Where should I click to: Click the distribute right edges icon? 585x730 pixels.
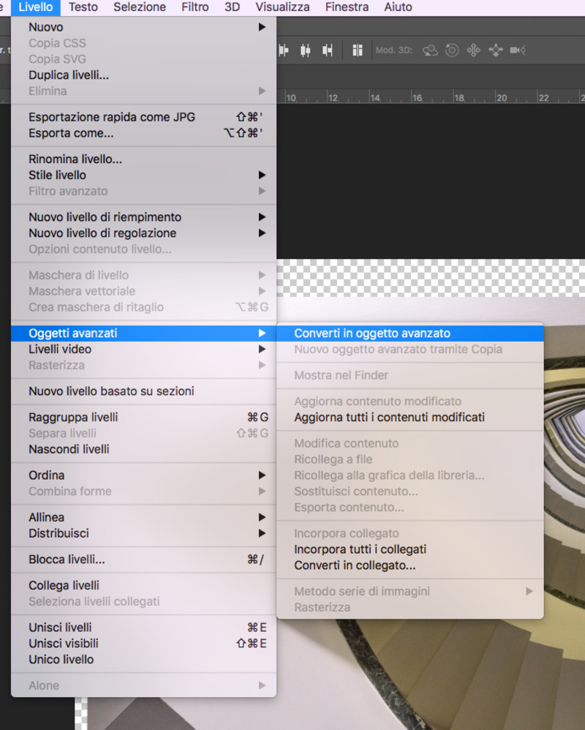(328, 50)
